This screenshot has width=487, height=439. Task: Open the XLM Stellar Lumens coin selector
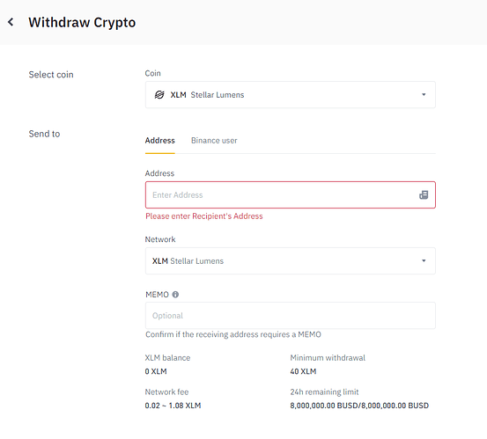coord(290,95)
